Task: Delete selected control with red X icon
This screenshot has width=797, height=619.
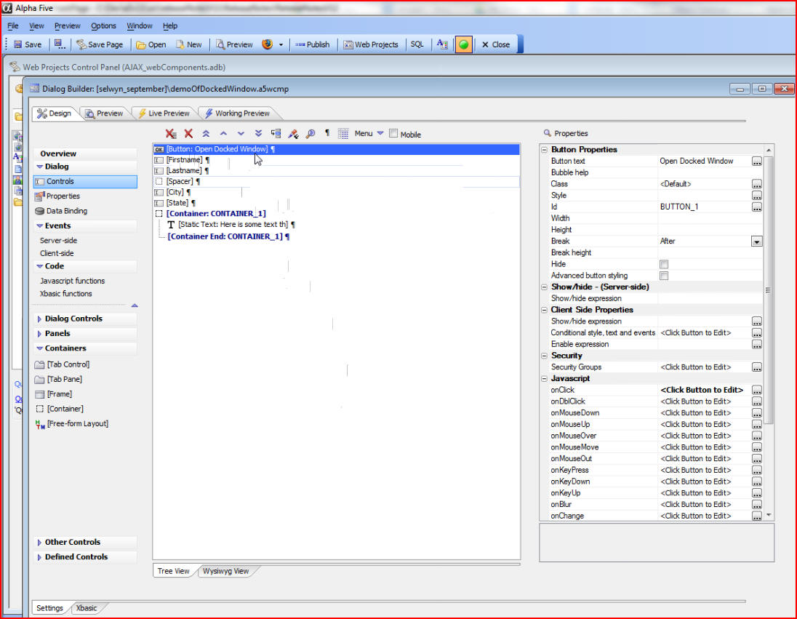Action: (x=188, y=133)
